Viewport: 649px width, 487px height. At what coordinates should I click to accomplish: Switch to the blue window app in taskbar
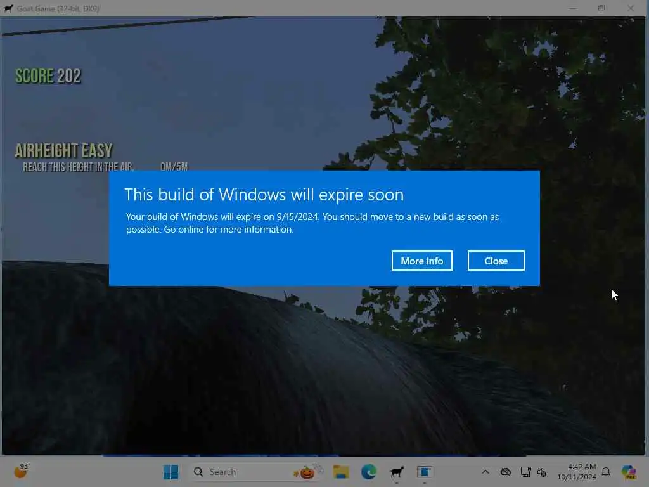[x=424, y=472]
